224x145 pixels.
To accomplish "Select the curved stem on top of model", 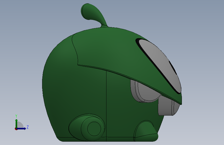I will (93, 14).
